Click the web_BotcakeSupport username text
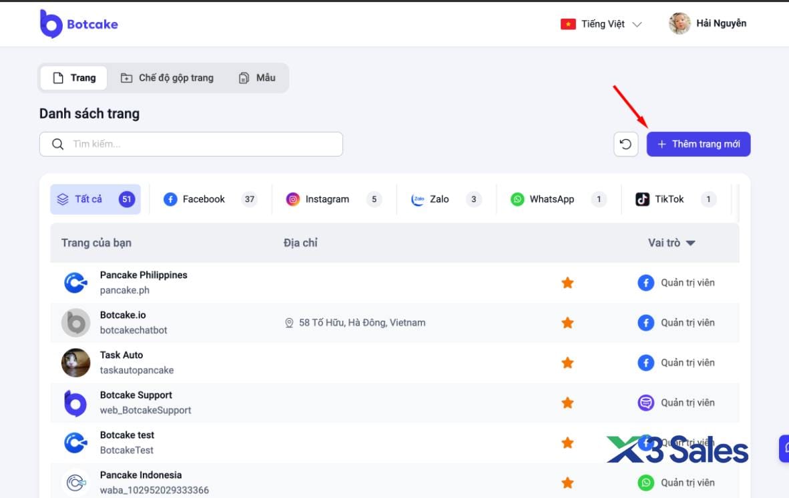Image resolution: width=789 pixels, height=498 pixels. (146, 411)
